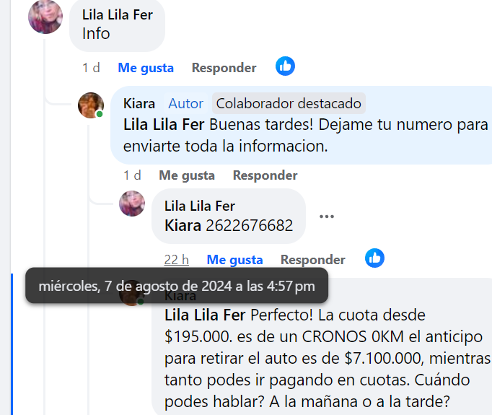Toggle Me gusta on Kiara's Buenas tardes reply
This screenshot has width=492, height=415.
187,175
